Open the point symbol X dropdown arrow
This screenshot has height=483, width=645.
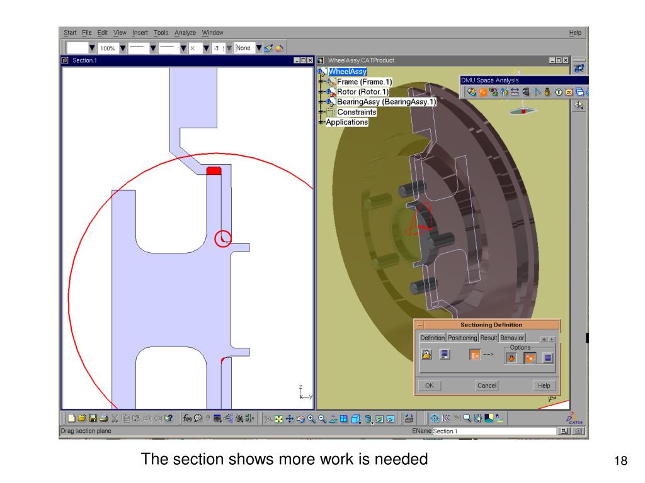pyautogui.click(x=206, y=48)
